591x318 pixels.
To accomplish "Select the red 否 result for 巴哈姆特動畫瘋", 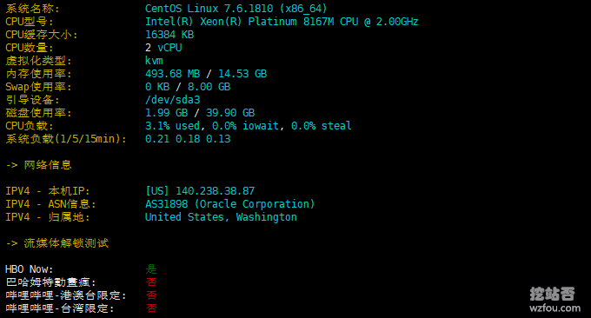I will pos(151,282).
